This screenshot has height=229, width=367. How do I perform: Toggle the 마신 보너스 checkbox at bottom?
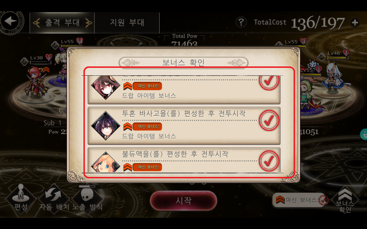point(323,200)
